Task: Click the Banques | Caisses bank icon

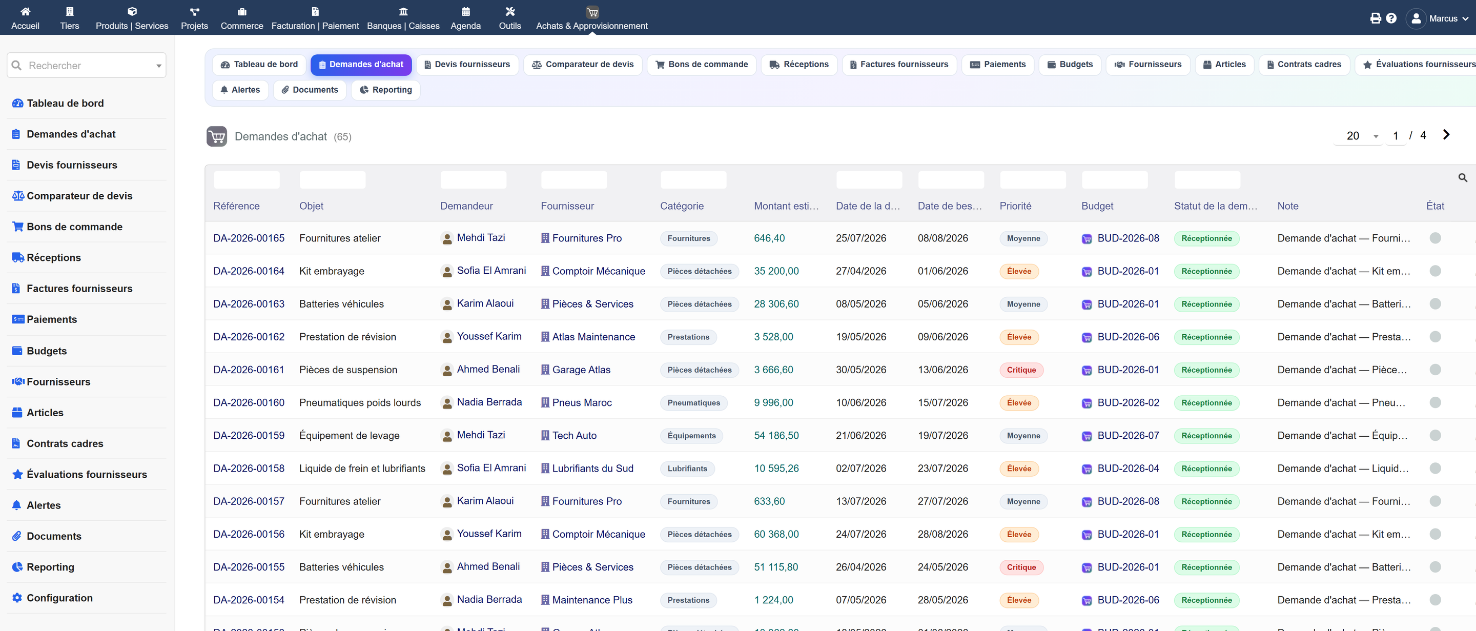Action: click(x=403, y=11)
